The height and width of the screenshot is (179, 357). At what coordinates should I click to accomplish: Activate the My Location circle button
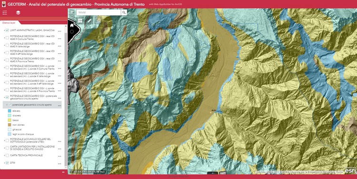(x=72, y=31)
